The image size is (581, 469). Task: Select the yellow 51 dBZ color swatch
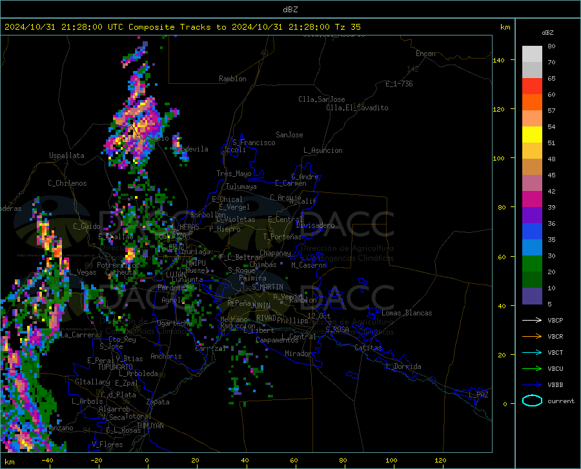pos(532,135)
